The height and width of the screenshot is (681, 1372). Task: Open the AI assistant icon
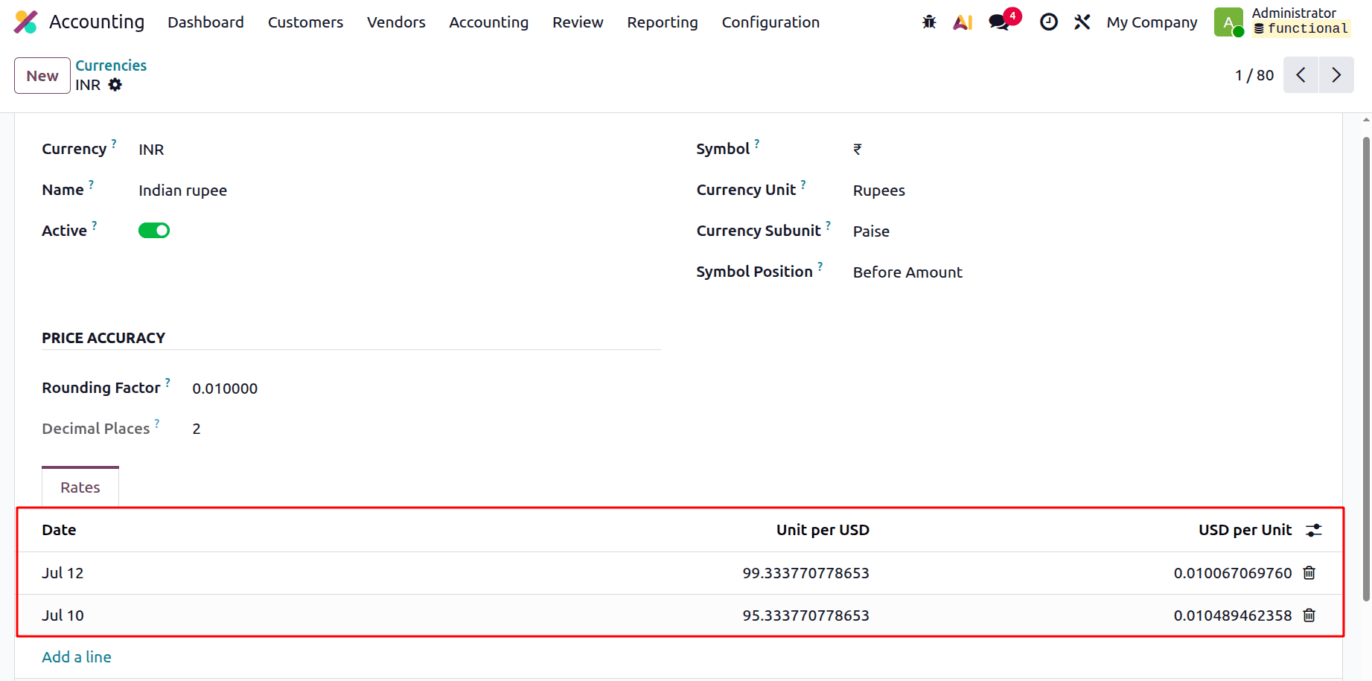963,22
